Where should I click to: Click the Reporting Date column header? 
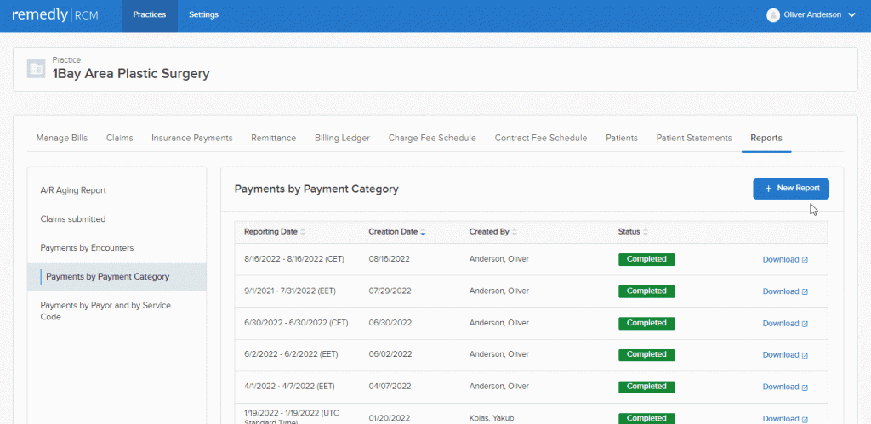(270, 232)
